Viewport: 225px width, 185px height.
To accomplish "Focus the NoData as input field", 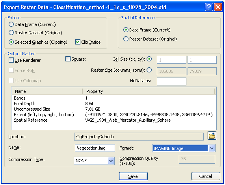I will [171, 81].
